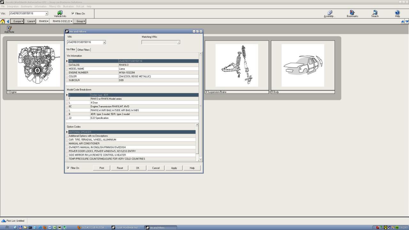Open the VIN dropdown in the dialog

(x=104, y=42)
